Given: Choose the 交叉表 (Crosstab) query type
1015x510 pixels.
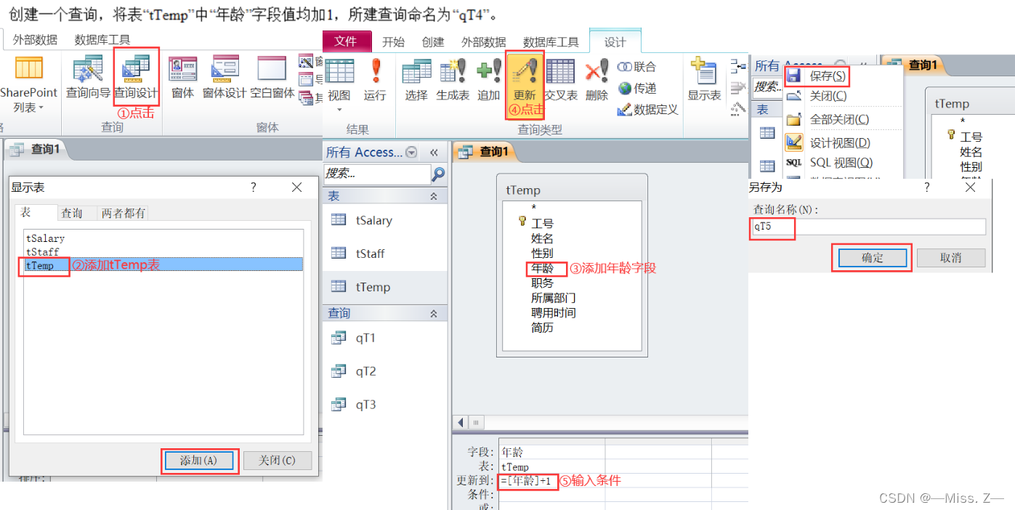Looking at the screenshot, I should click(x=560, y=80).
